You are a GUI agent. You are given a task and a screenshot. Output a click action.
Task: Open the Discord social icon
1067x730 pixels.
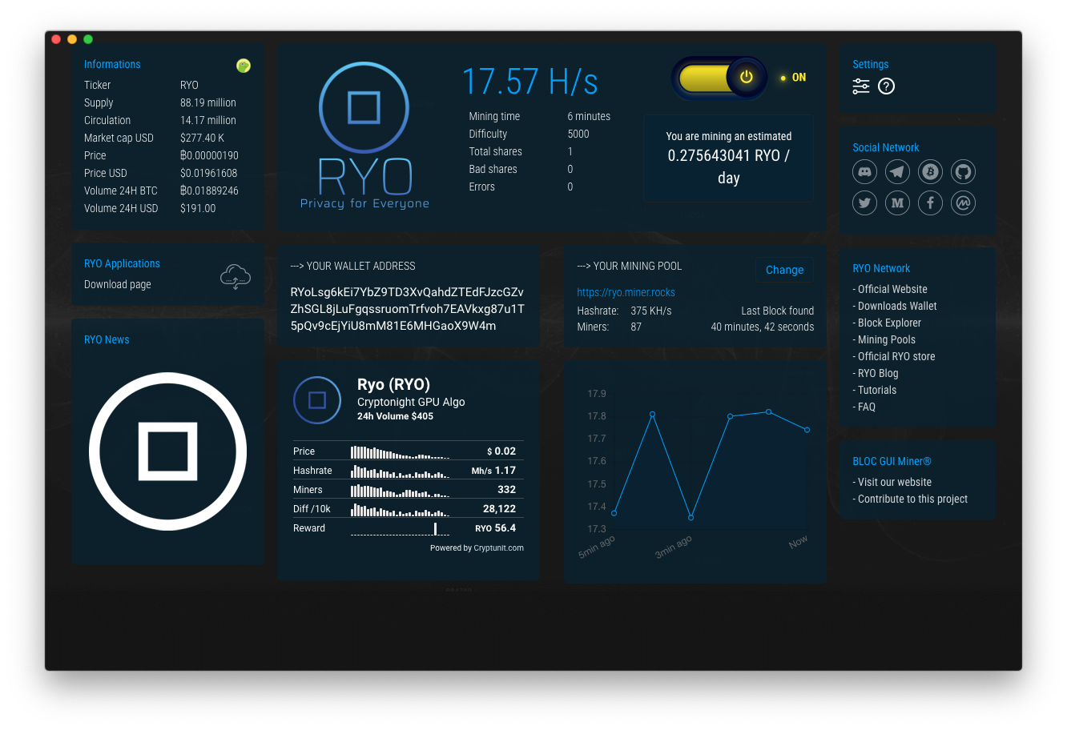[864, 171]
